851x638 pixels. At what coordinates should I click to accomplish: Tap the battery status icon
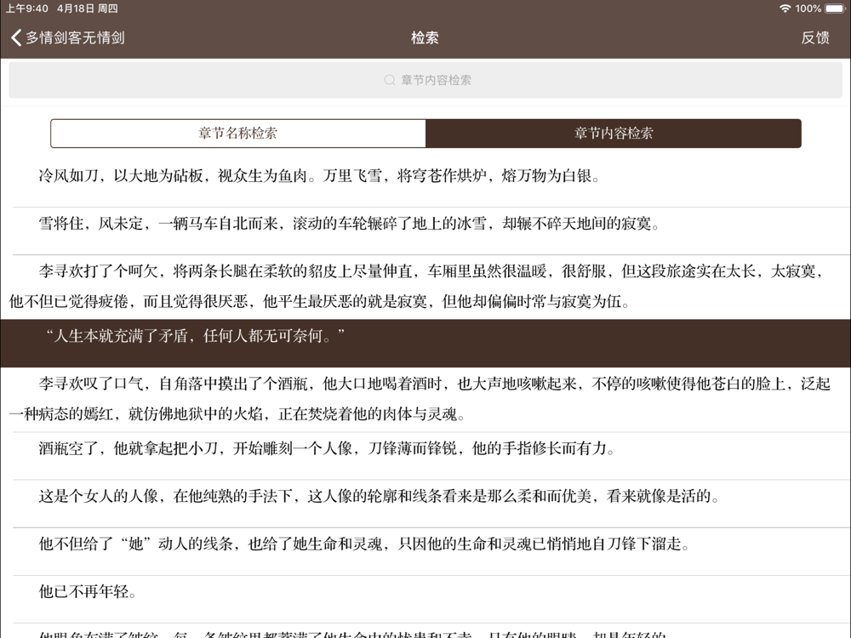click(836, 9)
